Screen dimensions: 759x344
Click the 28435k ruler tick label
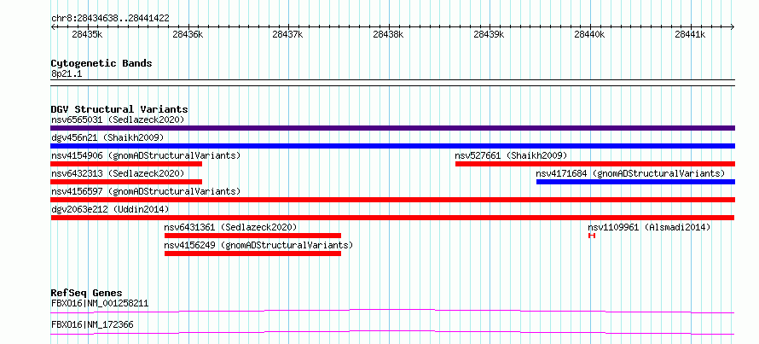[x=87, y=34]
